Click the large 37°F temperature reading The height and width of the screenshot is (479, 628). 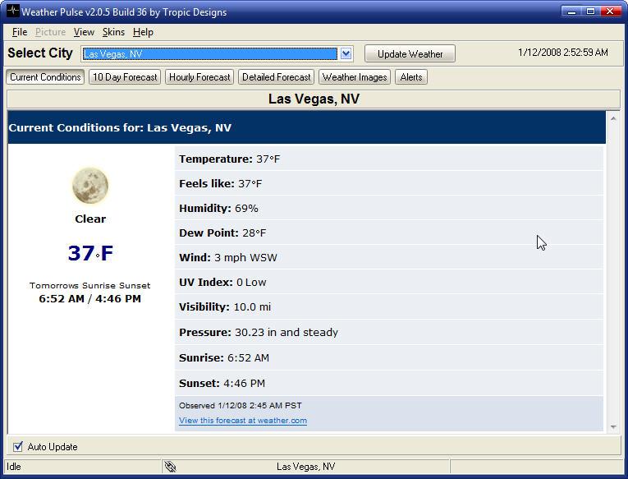click(x=90, y=253)
